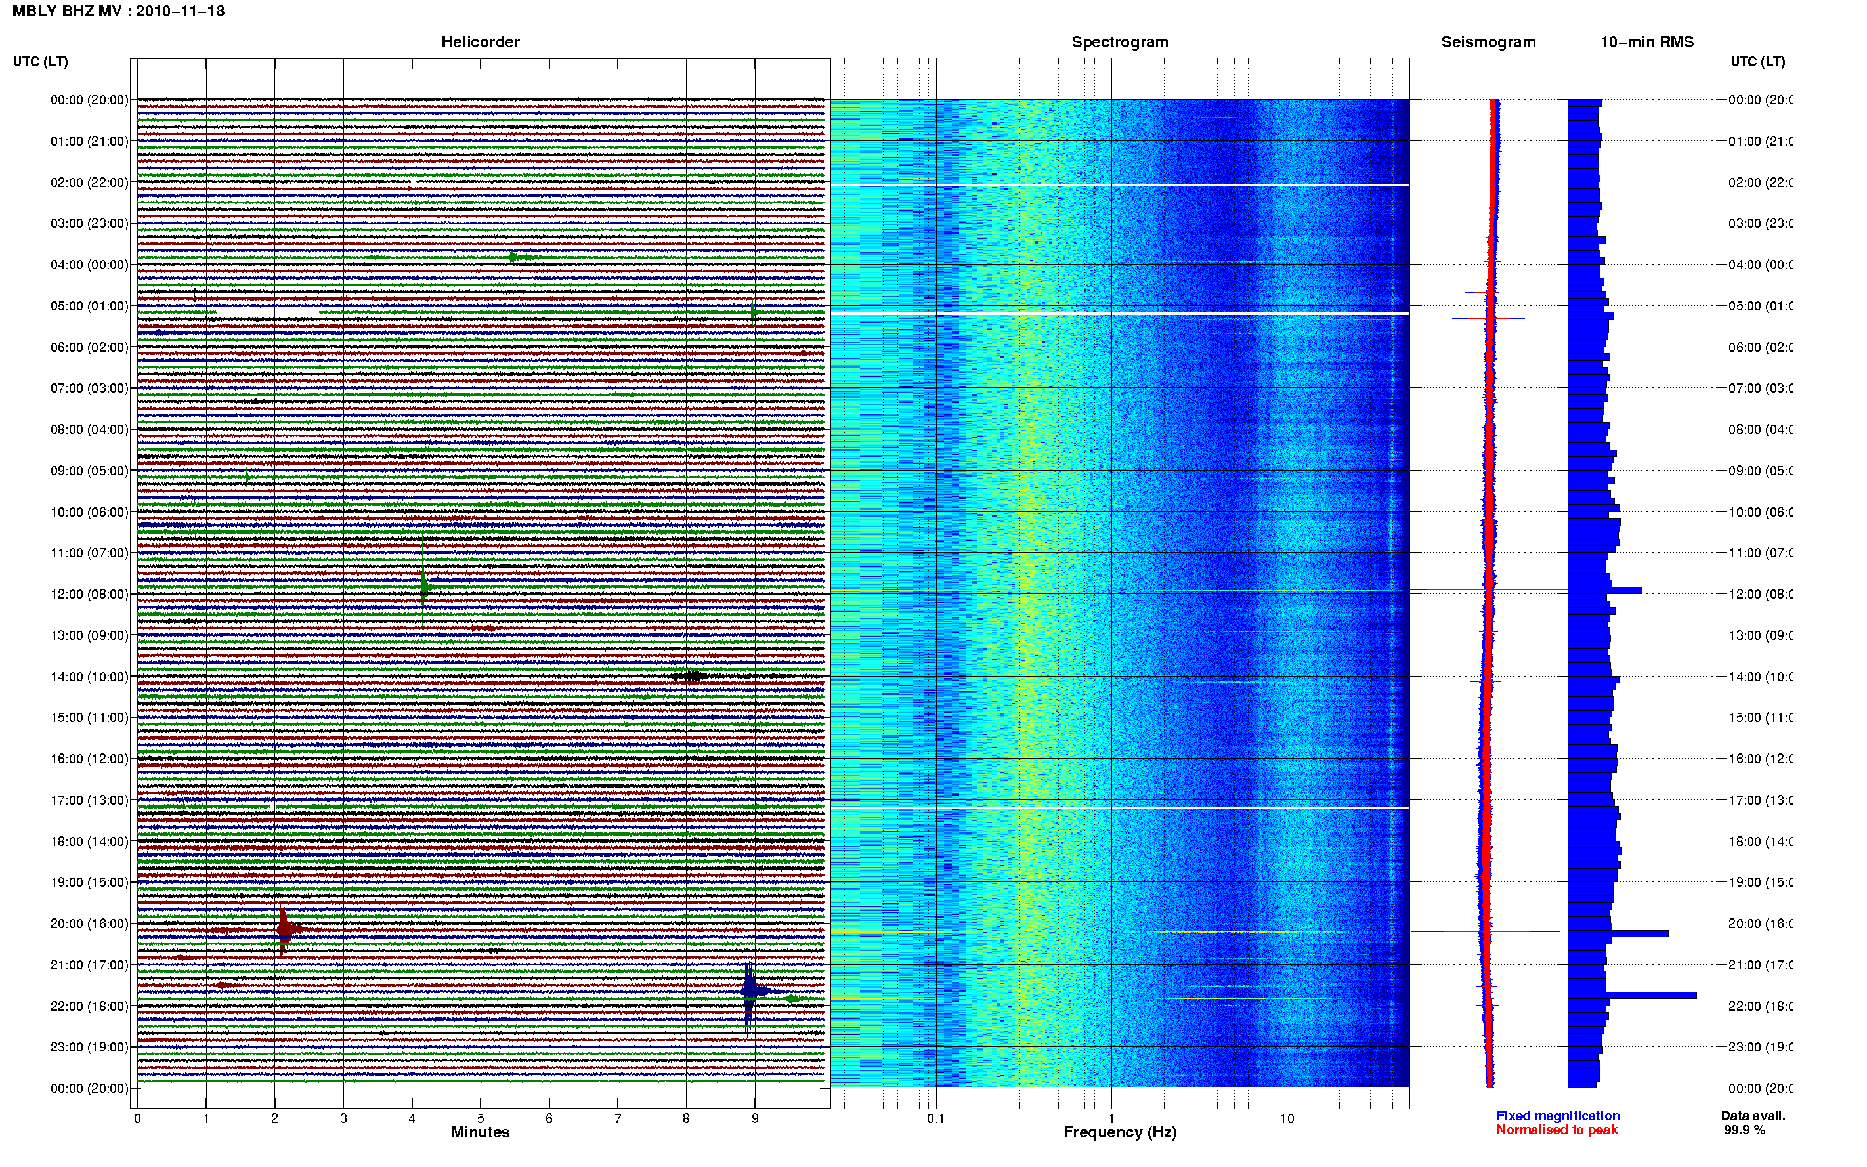Viewport: 1867px width, 1167px height.
Task: Click the 'Minutes' axis title
Action: 480,1132
